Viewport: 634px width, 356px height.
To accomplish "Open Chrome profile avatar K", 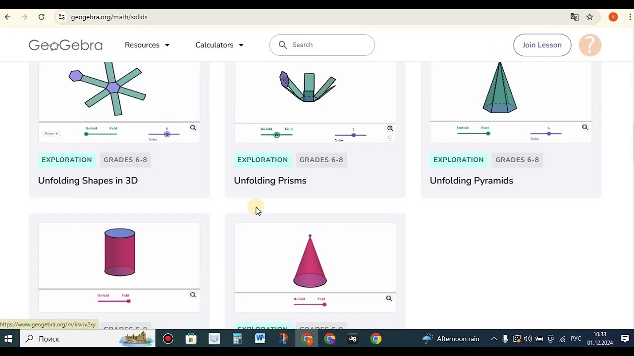I will (613, 17).
